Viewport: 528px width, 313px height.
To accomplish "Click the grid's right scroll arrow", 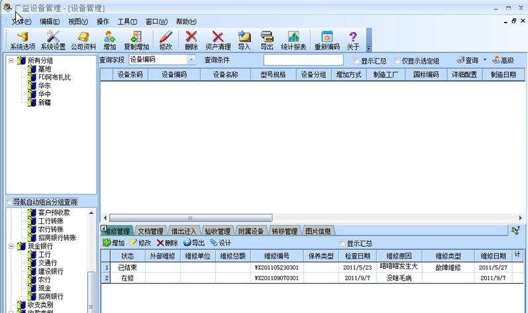I will pos(520,218).
